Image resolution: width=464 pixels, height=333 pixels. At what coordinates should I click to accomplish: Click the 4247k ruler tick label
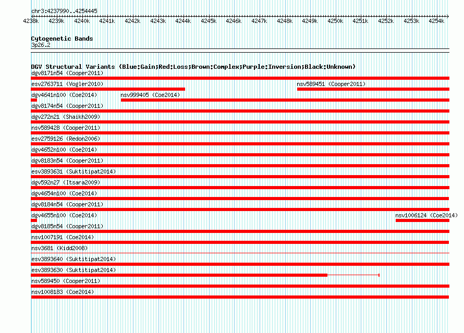(259, 21)
